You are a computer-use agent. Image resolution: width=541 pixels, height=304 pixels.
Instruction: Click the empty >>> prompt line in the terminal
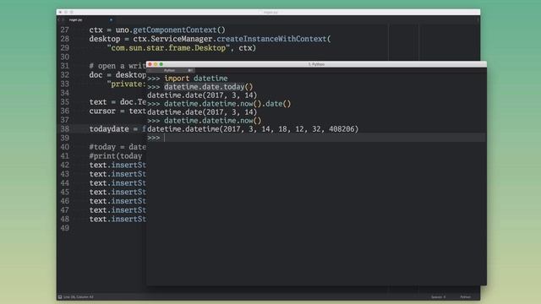click(x=316, y=138)
